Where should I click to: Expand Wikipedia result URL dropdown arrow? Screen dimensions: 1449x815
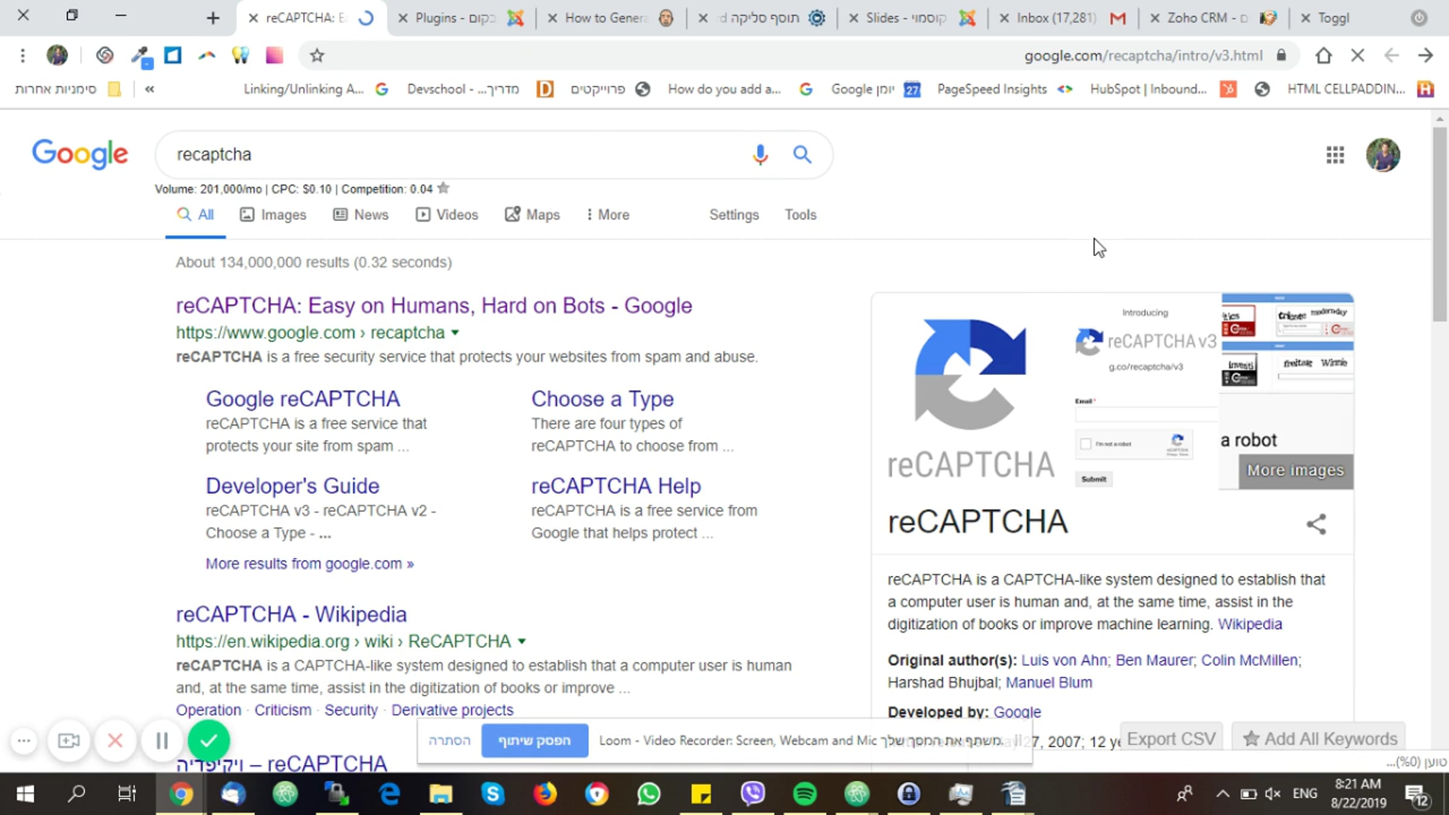tap(522, 641)
